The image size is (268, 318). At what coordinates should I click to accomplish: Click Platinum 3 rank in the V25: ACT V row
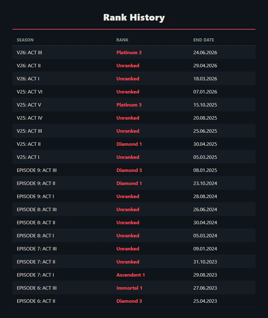click(x=129, y=105)
